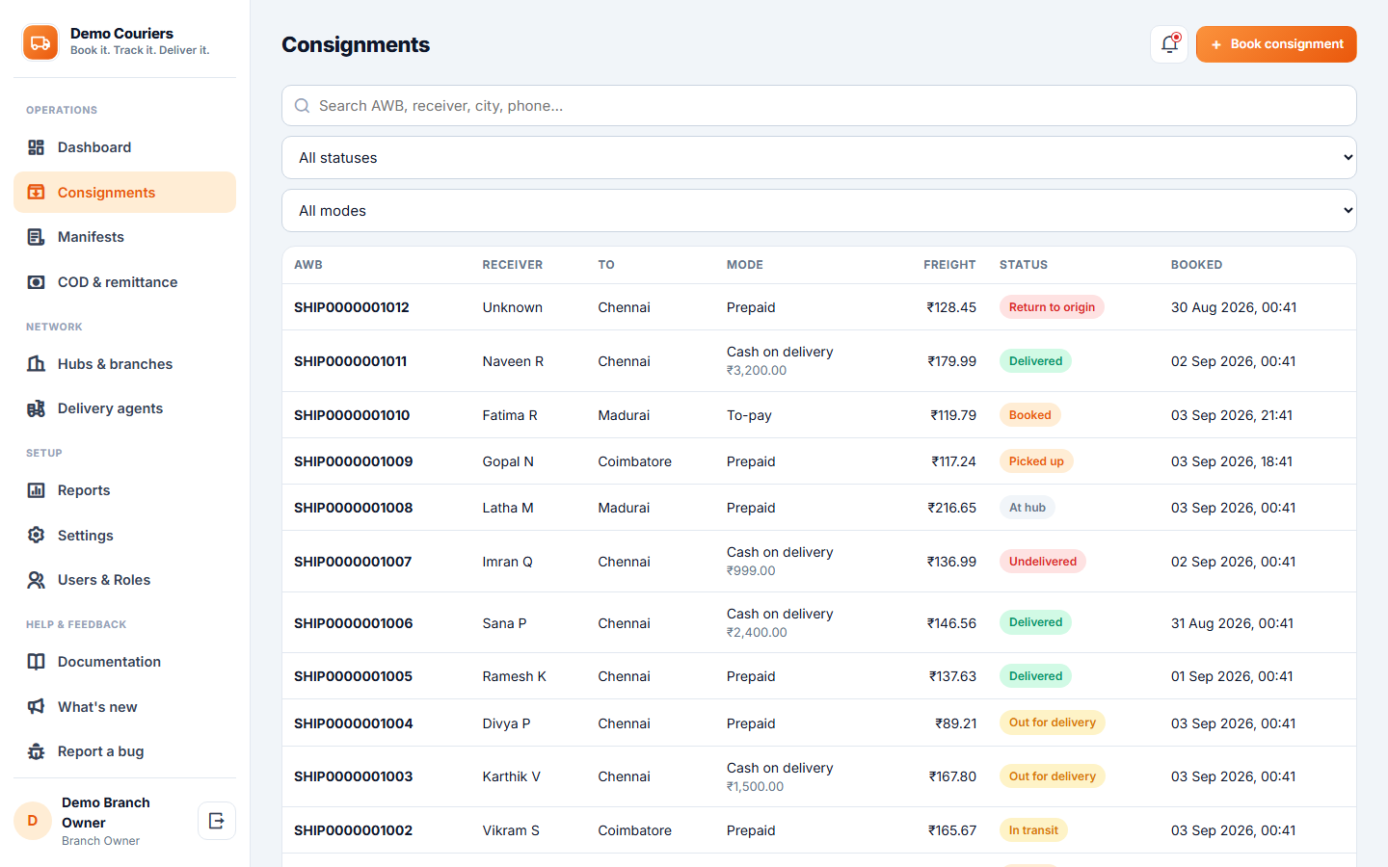Click the Undelivered status badge
The image size is (1388, 867).
[x=1043, y=562]
